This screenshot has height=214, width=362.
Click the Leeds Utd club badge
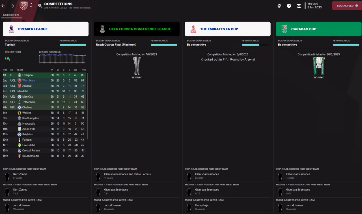[19, 145]
